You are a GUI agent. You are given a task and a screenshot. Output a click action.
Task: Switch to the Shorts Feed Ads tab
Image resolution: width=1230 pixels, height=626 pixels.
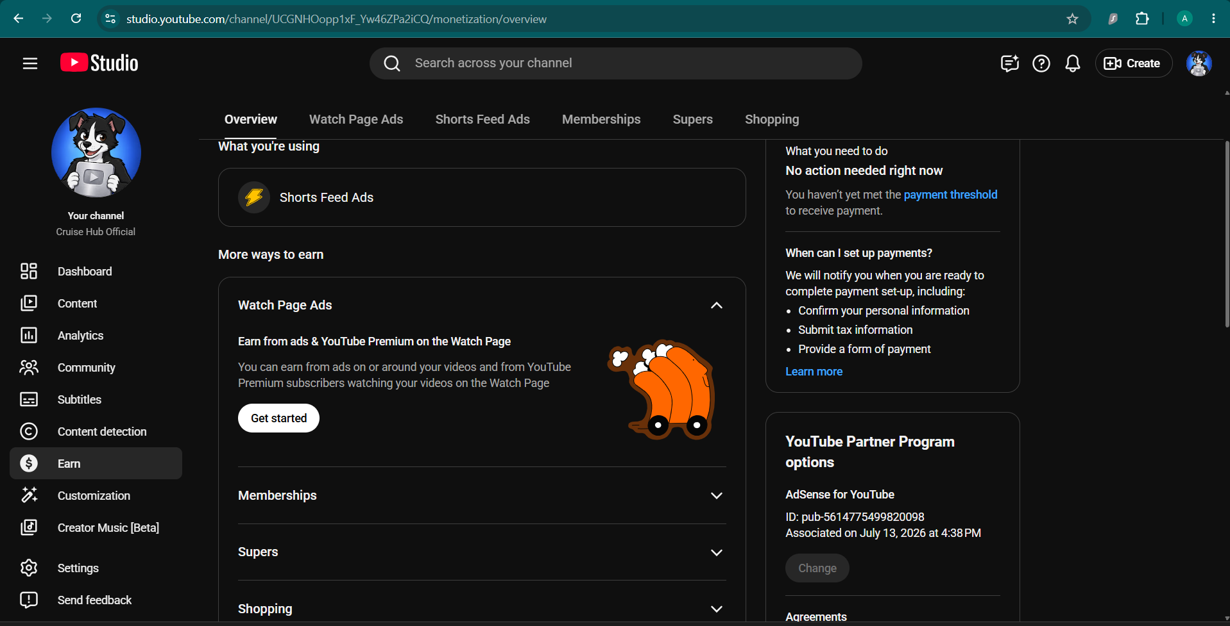[x=483, y=119]
